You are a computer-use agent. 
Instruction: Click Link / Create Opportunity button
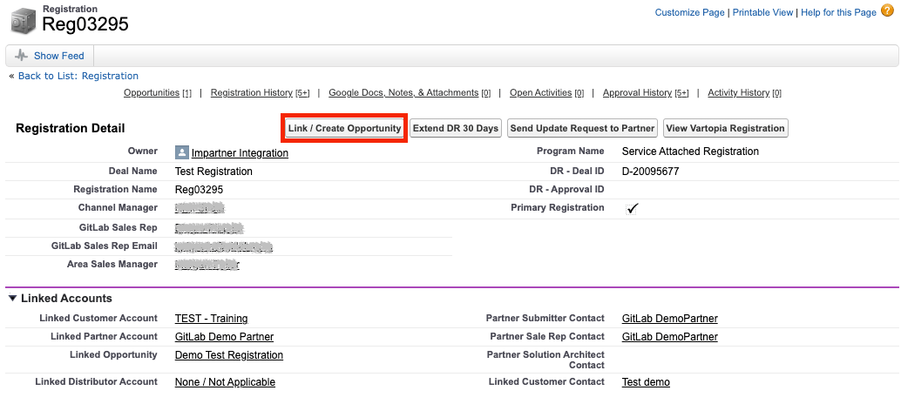[x=344, y=129]
